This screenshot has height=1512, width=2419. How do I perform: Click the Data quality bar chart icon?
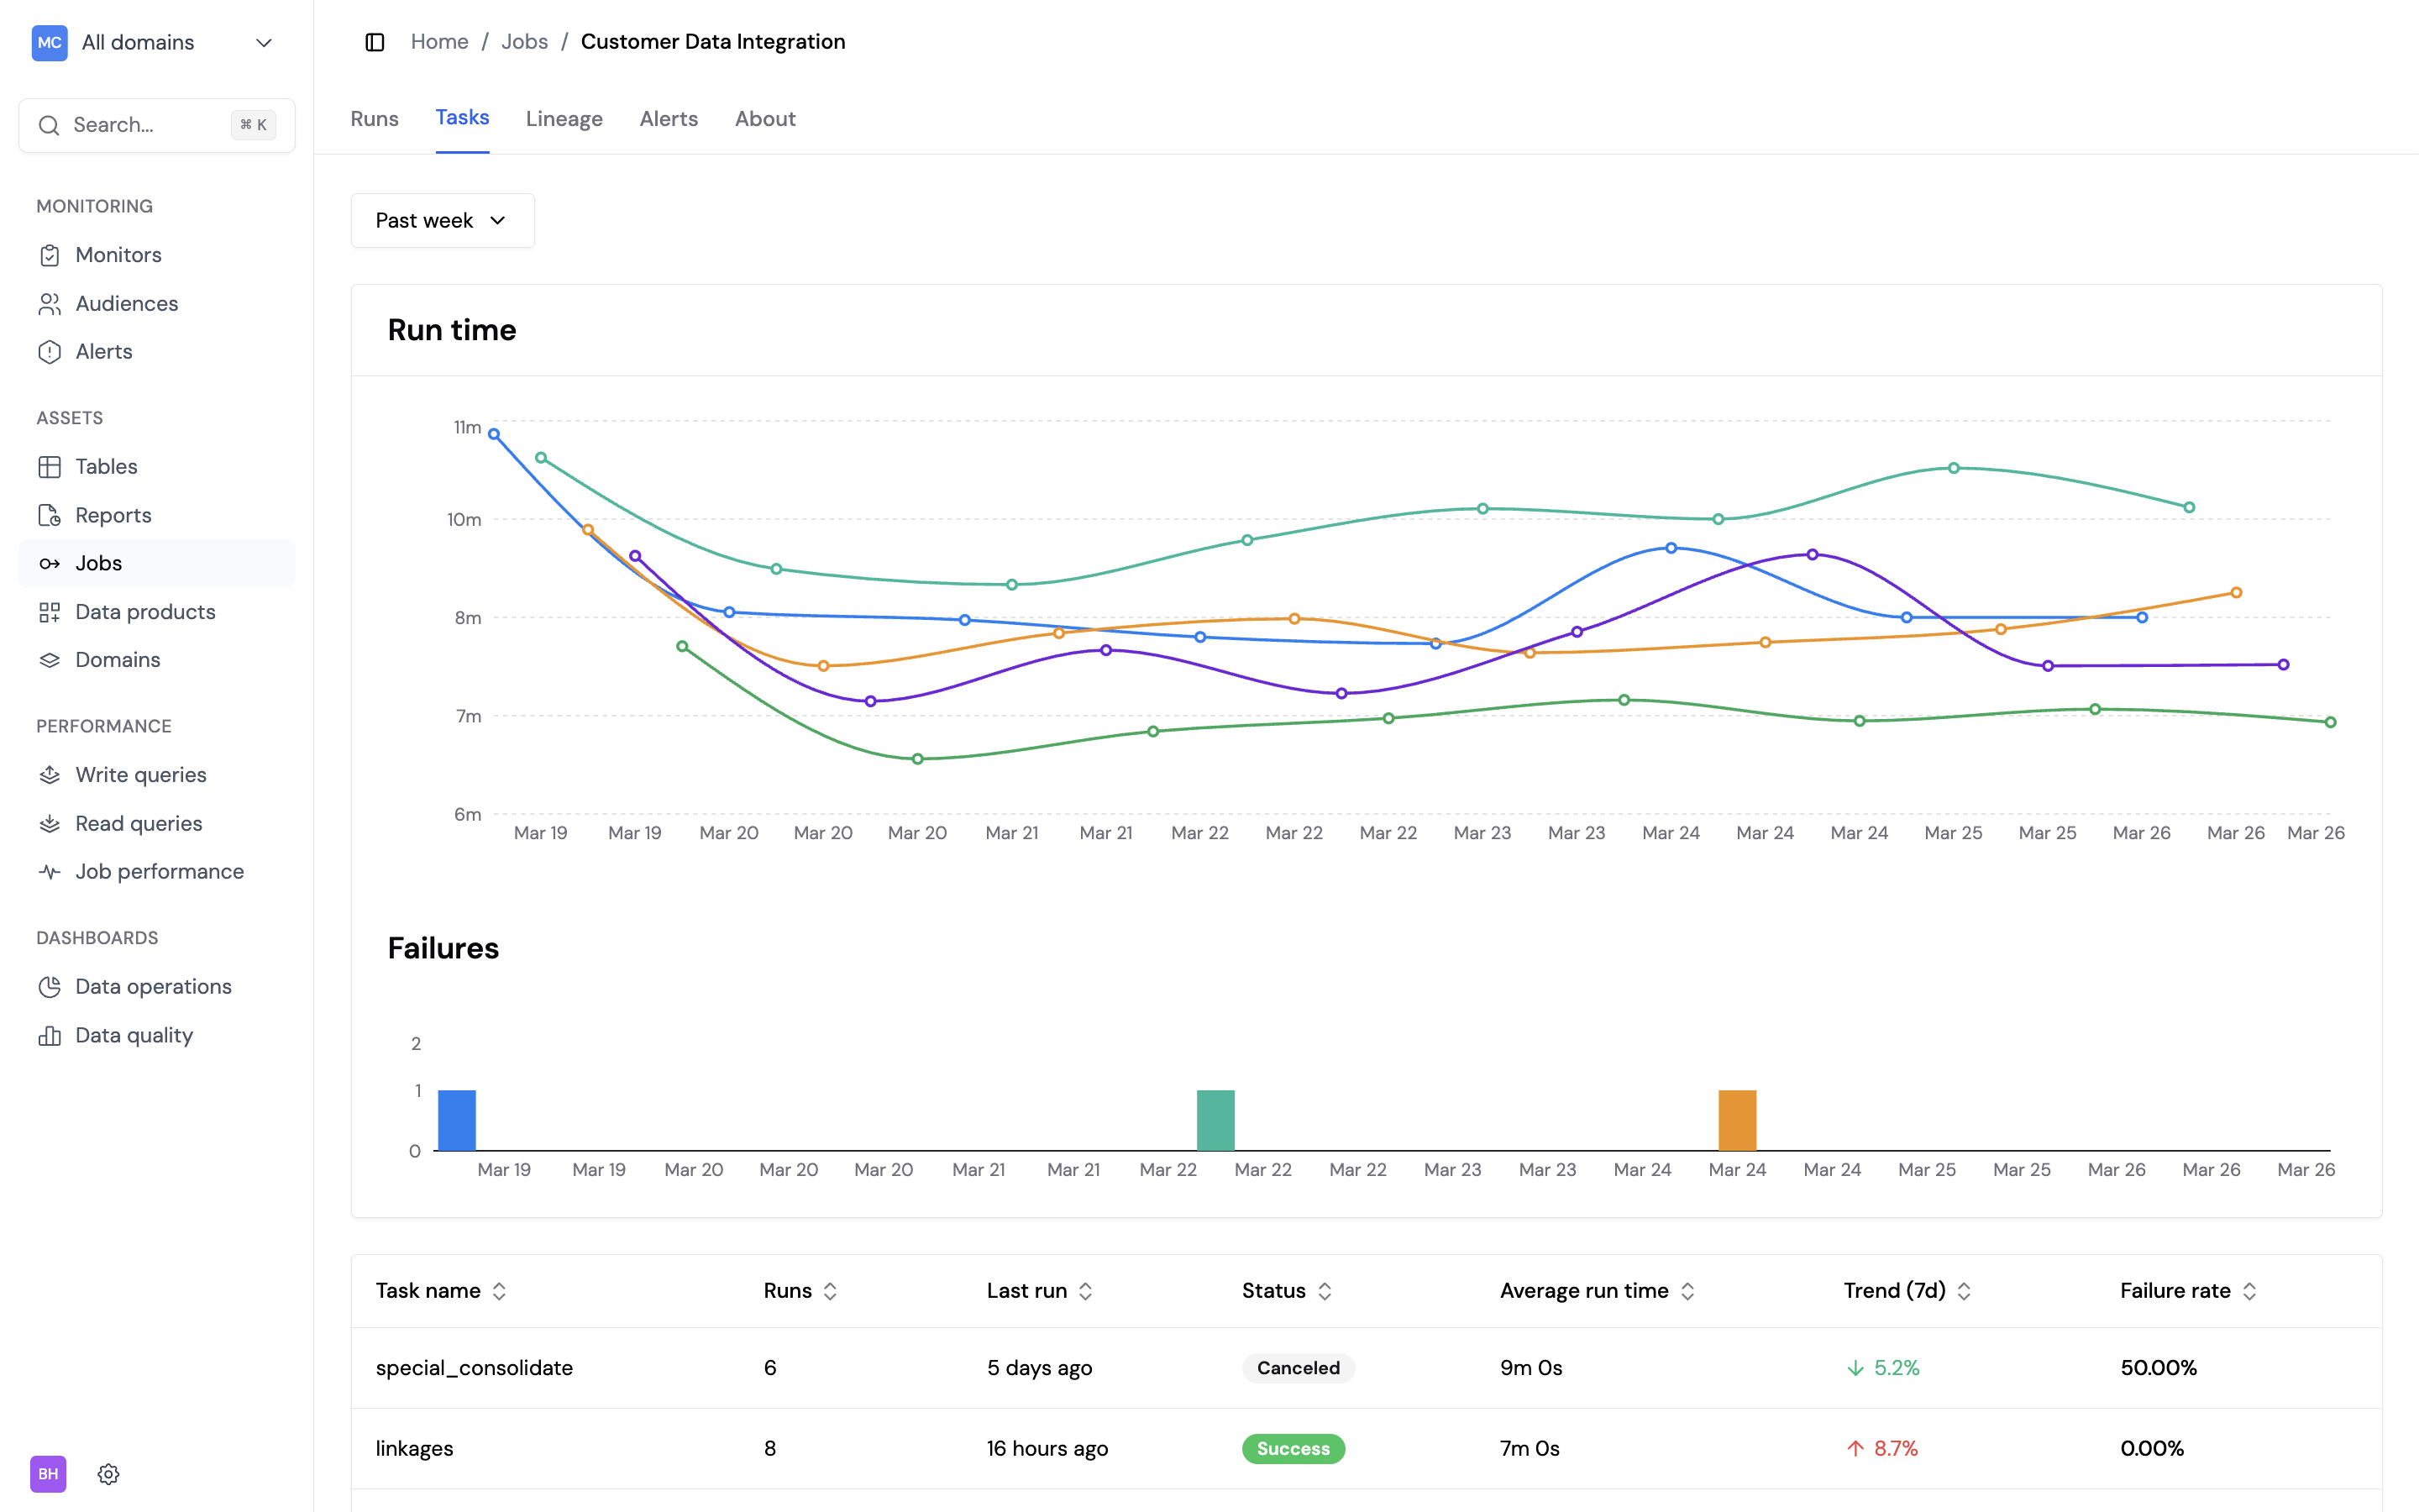(x=49, y=1036)
